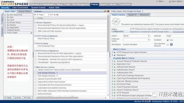The width and height of the screenshot is (184, 103).
Task: Click the green add policy plus icon
Action: pyautogui.click(x=105, y=11)
